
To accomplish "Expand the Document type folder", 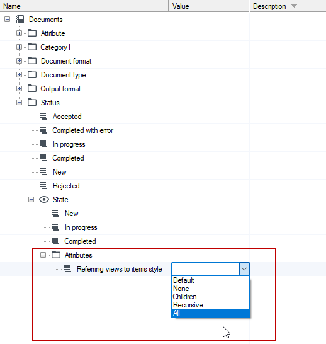I will click(19, 75).
